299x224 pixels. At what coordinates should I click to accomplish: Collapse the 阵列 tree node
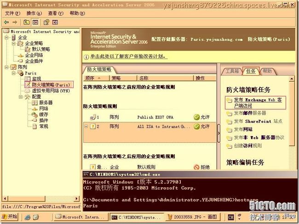pyautogui.click(x=6, y=67)
